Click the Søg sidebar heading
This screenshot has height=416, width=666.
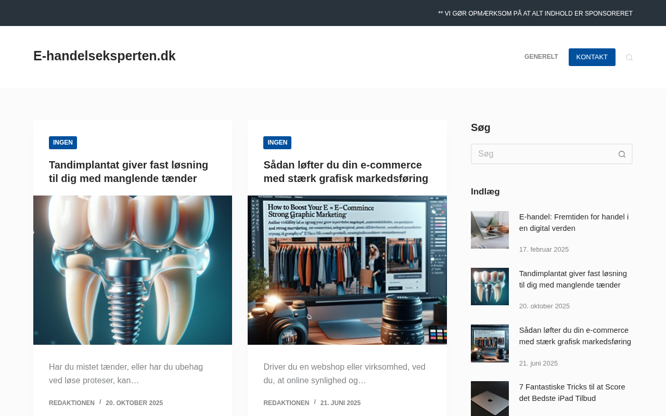(x=481, y=127)
